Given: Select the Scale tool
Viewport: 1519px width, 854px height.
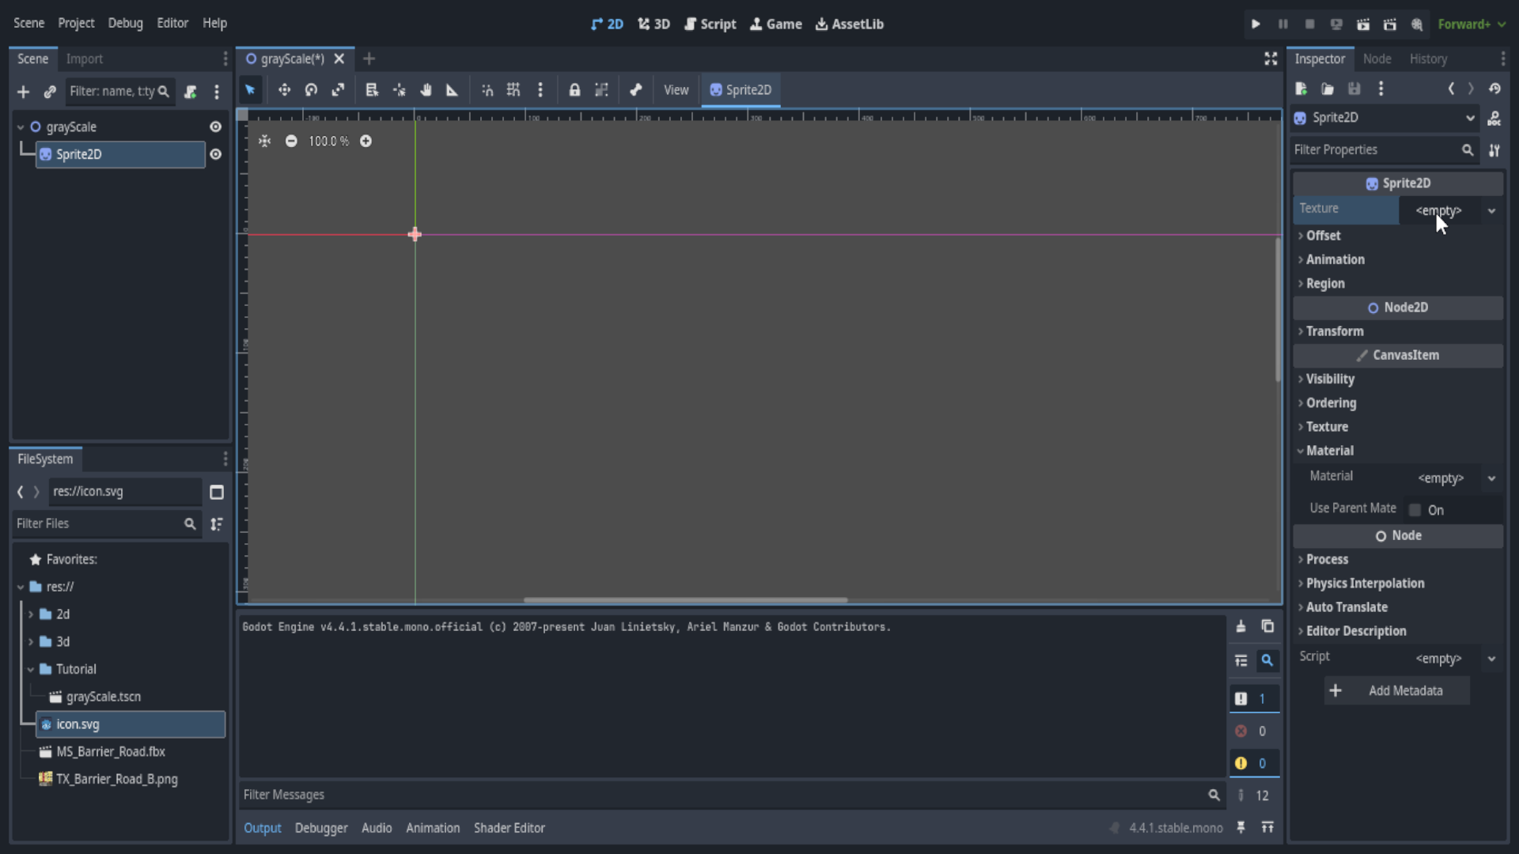Looking at the screenshot, I should 338,90.
